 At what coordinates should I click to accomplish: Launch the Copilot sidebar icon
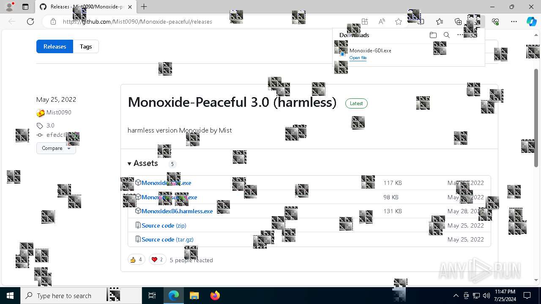tap(531, 22)
